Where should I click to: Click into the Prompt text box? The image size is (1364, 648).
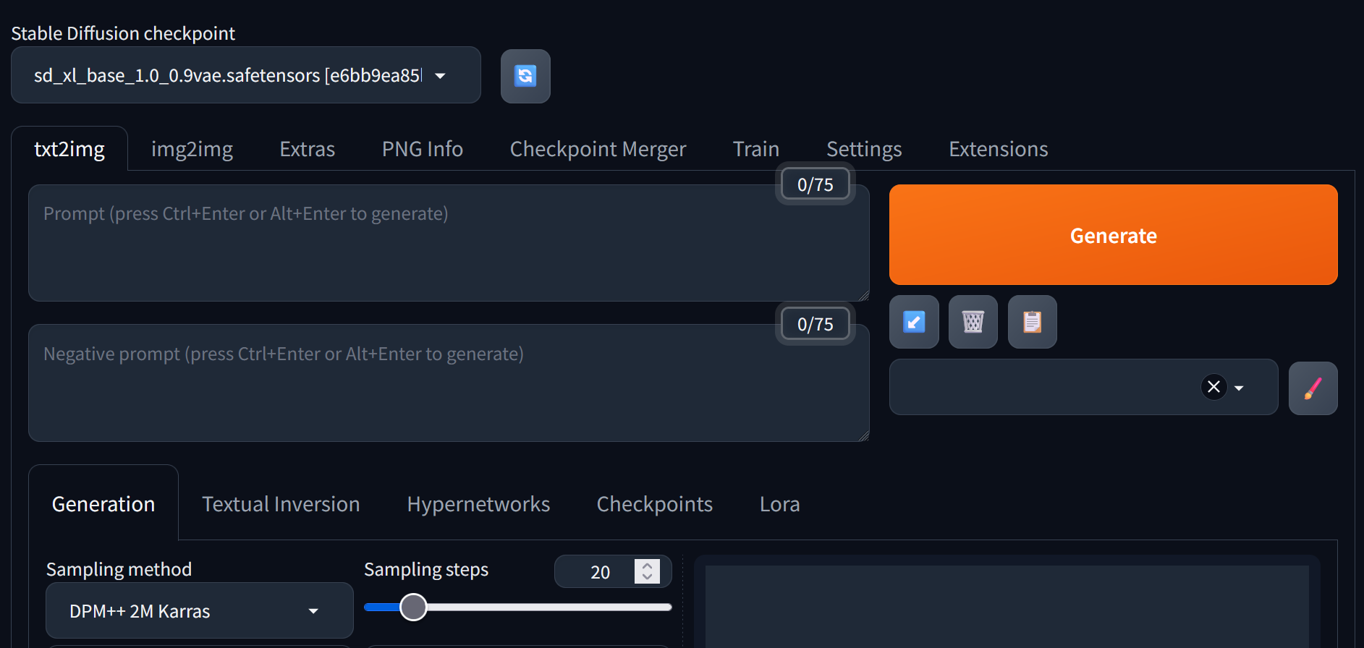coord(449,243)
